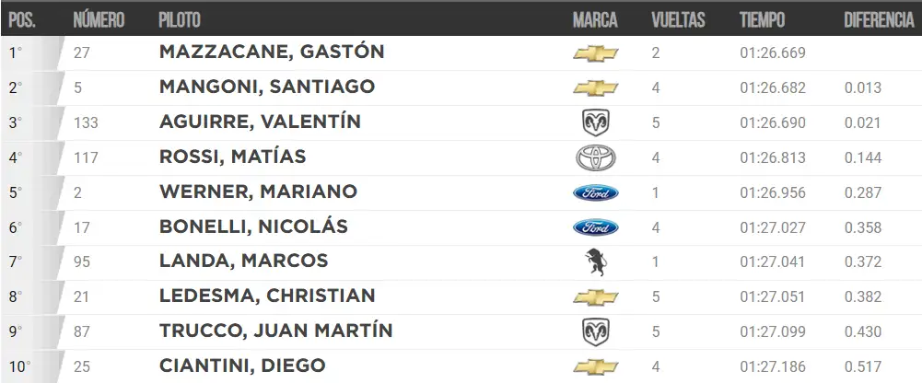This screenshot has width=922, height=383.
Task: Select the PILOTO column header
Action: (180, 20)
